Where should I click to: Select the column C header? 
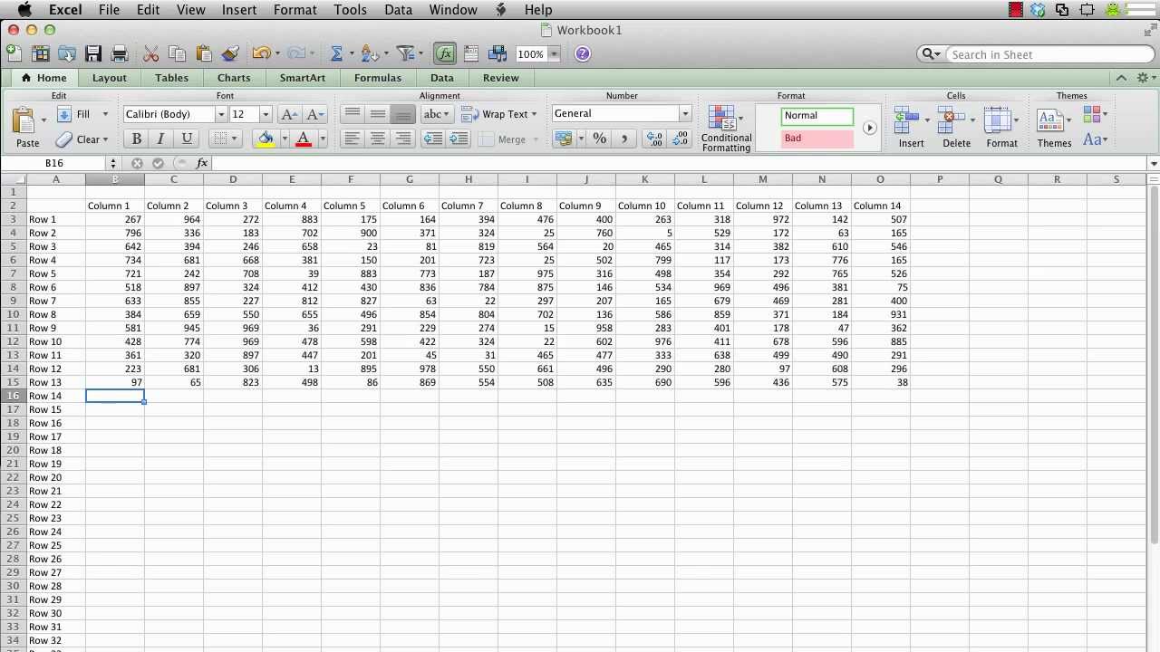coord(174,179)
